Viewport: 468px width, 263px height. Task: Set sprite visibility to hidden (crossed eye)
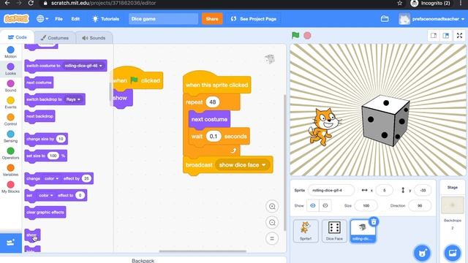coord(325,206)
